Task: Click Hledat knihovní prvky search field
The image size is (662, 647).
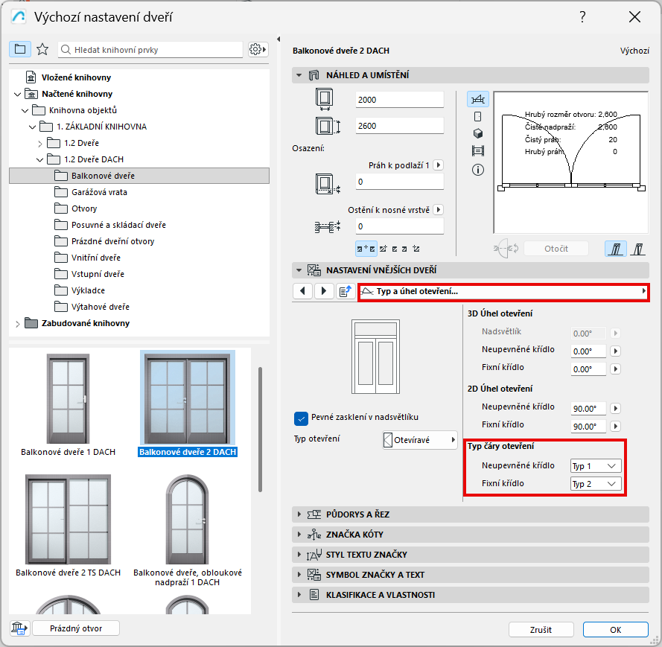Action: tap(150, 50)
